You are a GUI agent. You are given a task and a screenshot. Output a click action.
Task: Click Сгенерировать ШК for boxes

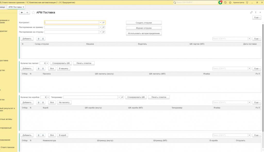coord(136,97)
